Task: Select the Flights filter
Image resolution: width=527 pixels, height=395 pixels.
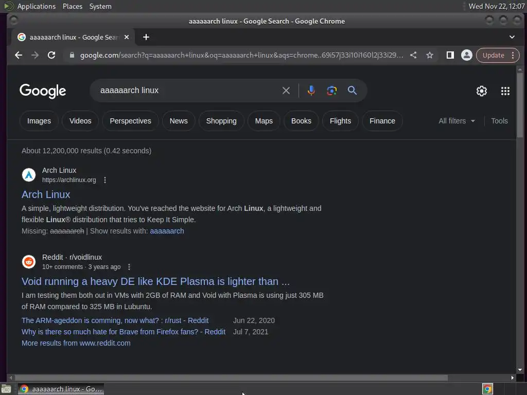Action: tap(340, 121)
